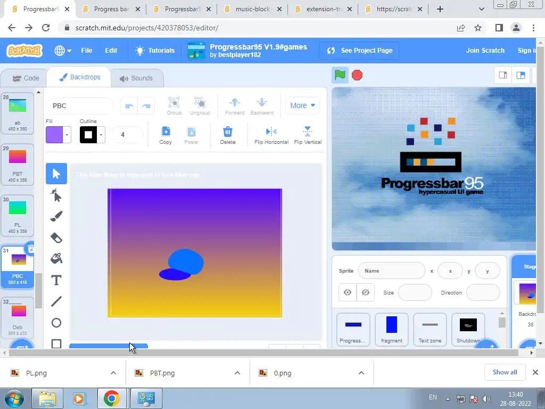The width and height of the screenshot is (545, 409).
Task: Expand the PBT.png download options
Action: [x=237, y=373]
